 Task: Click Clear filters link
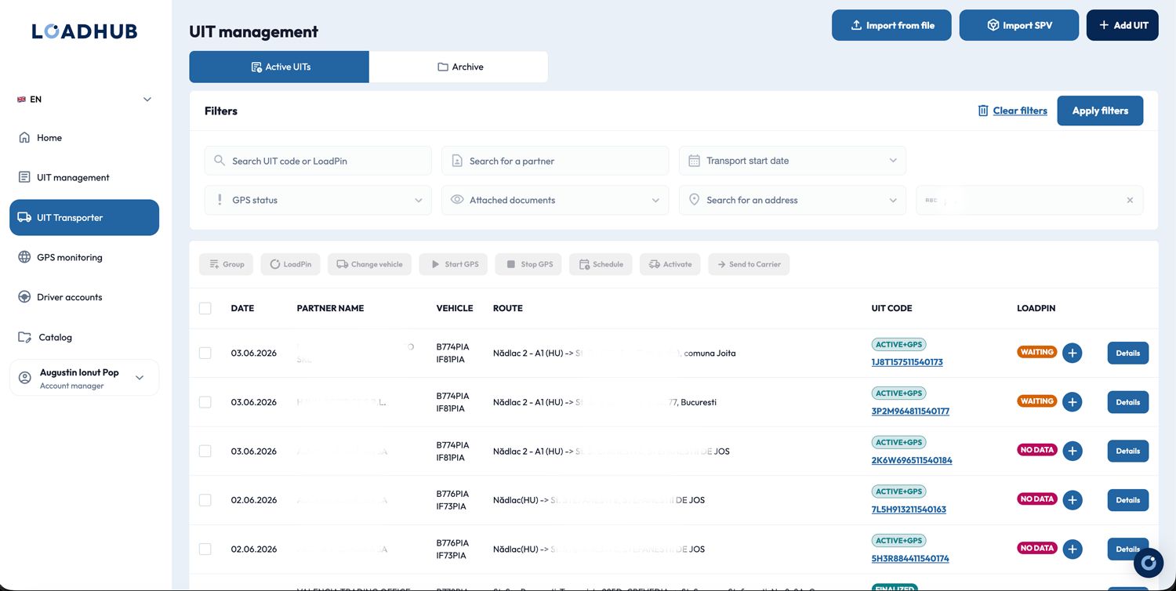[x=1012, y=111]
